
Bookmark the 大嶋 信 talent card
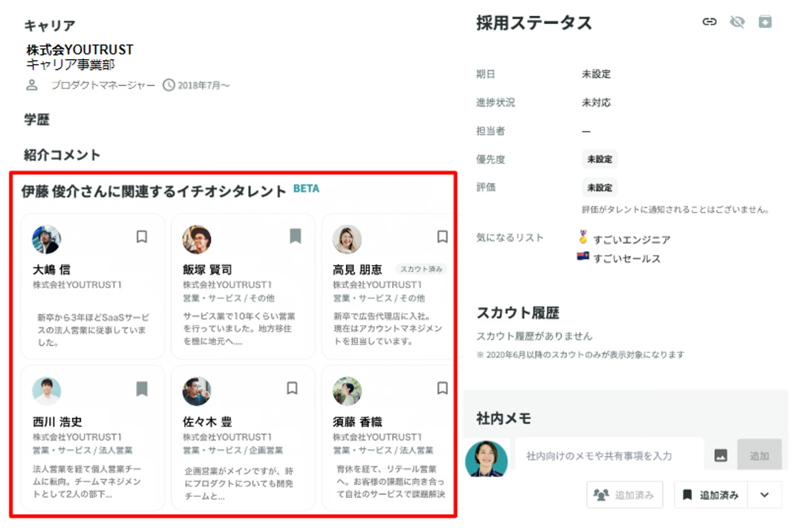(x=142, y=237)
